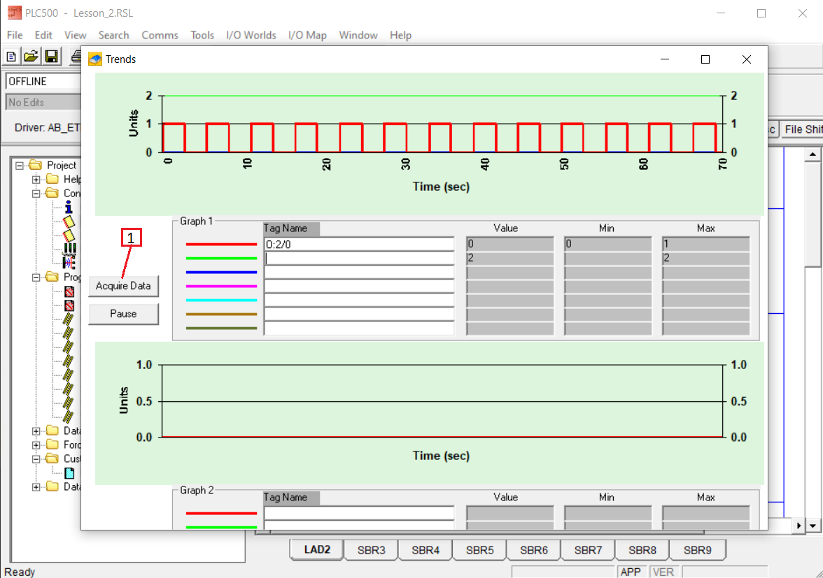This screenshot has height=578, width=823.
Task: Click the File Shif instruction tab
Action: [801, 129]
